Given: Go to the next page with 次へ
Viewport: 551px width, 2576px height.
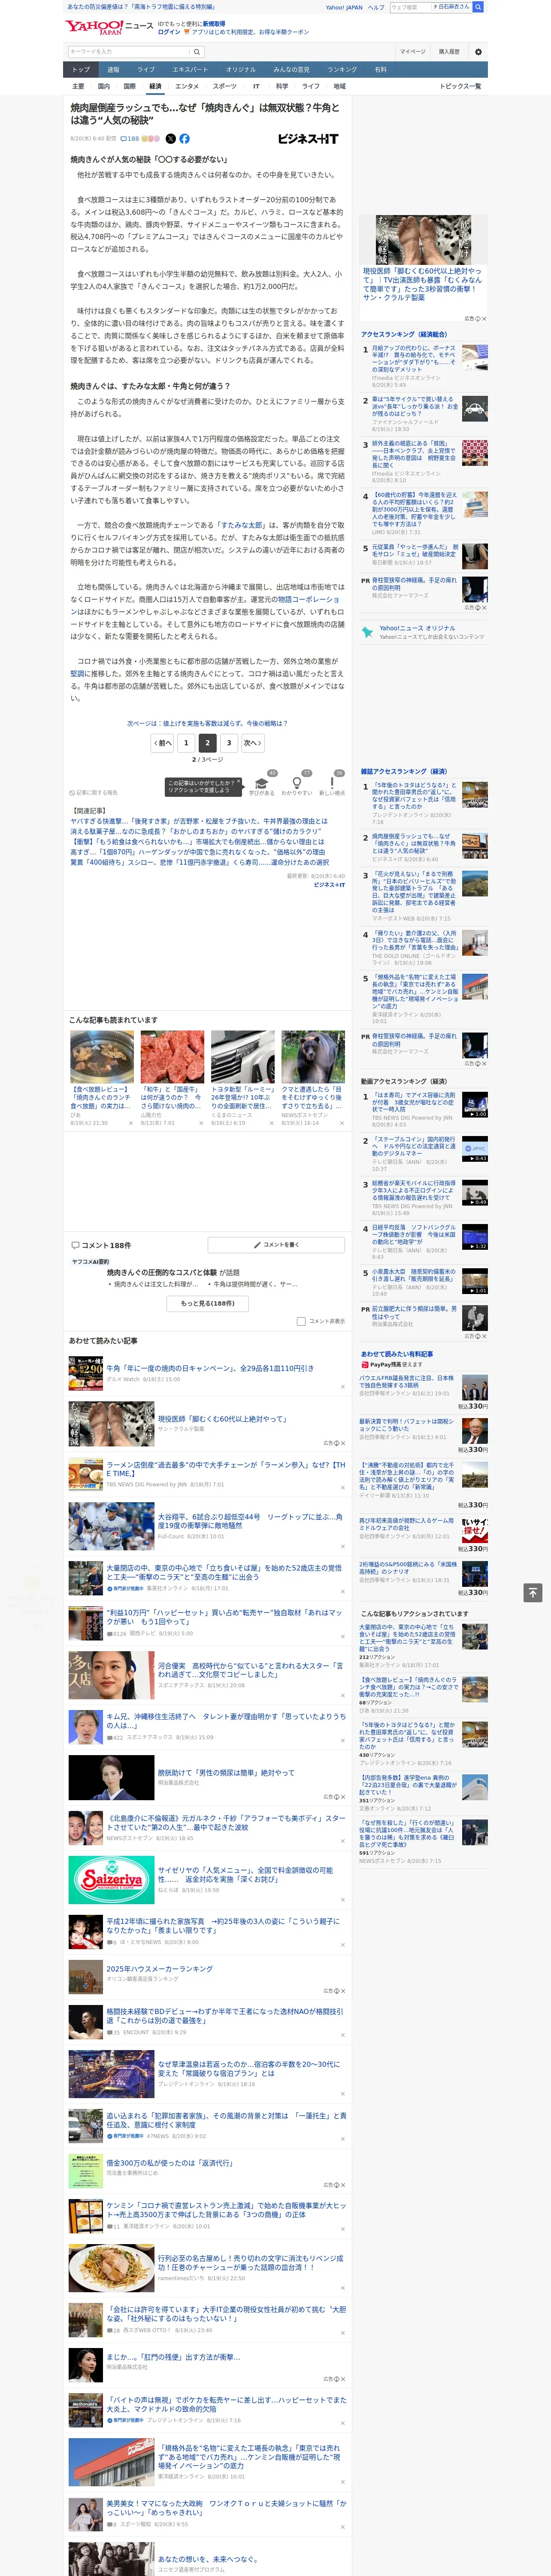Looking at the screenshot, I should click(x=253, y=743).
